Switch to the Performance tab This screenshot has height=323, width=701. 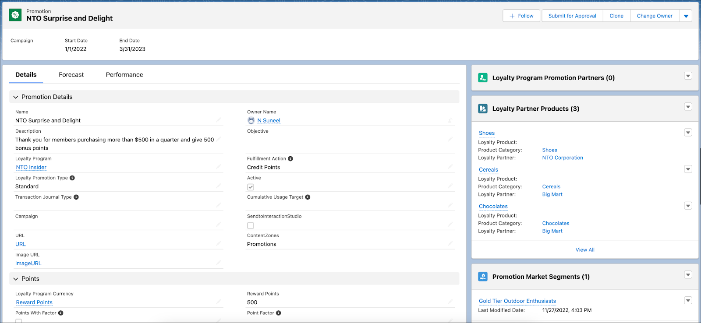pos(124,75)
